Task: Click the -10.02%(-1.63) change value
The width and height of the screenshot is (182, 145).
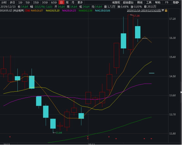Action: pos(43,7)
